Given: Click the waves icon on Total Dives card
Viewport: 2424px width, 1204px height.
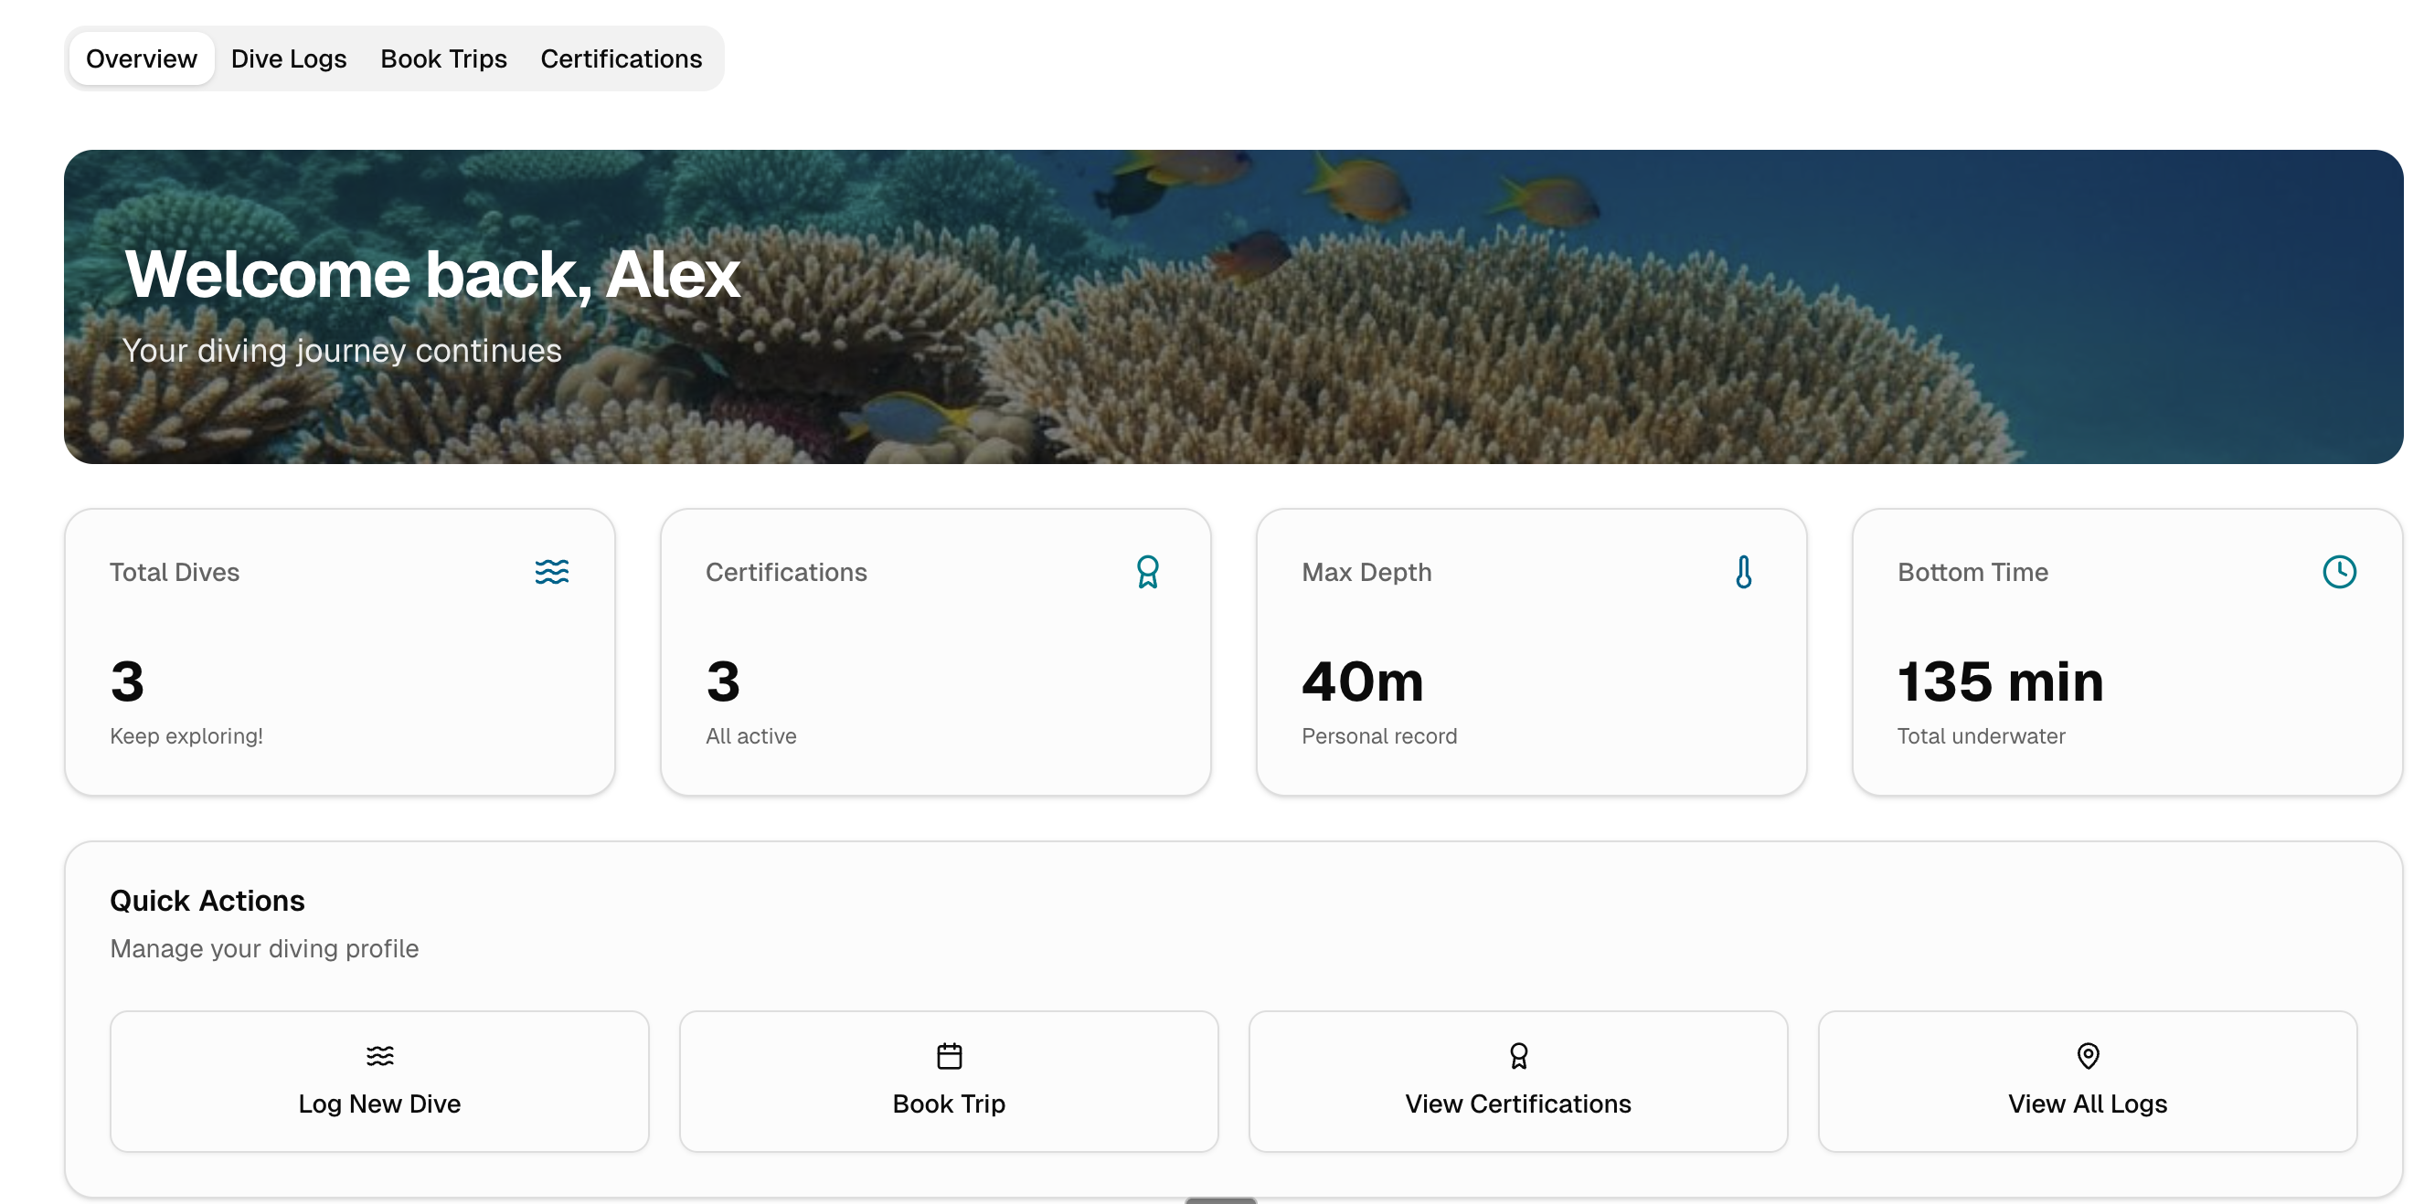Looking at the screenshot, I should (552, 571).
